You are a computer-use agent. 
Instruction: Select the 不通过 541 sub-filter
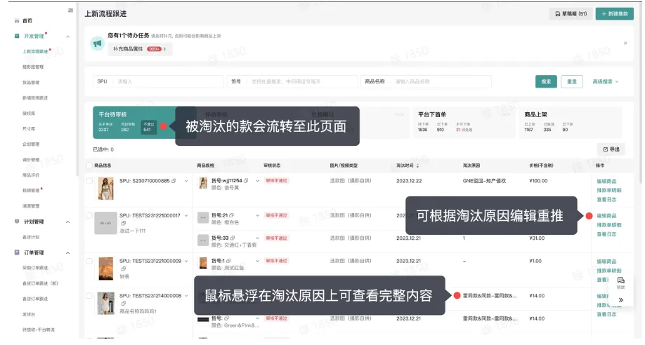(x=148, y=127)
